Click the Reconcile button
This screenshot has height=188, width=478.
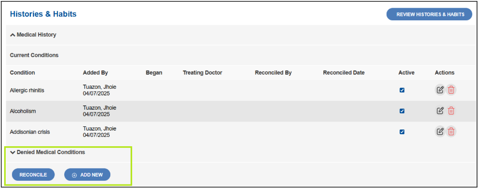[33, 174]
